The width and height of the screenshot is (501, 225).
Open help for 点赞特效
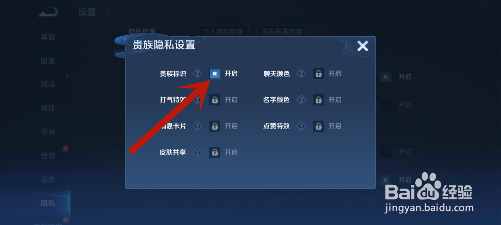[x=301, y=126]
